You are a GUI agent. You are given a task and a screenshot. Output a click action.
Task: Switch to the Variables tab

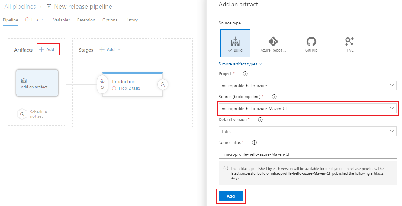click(62, 20)
